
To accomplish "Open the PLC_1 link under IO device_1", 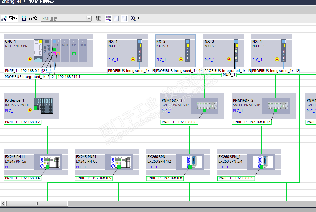I will pos(10,111).
